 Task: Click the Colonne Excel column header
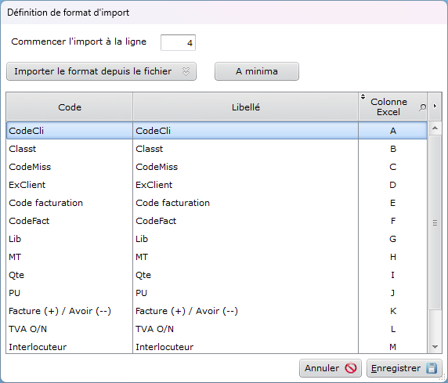click(x=393, y=107)
